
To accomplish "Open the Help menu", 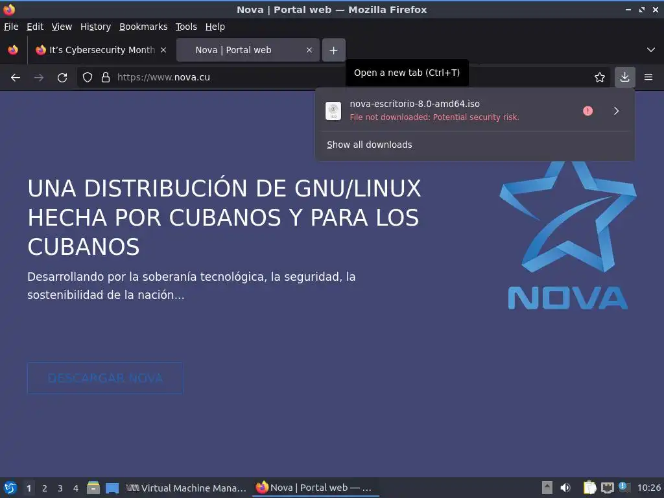I will coord(215,27).
